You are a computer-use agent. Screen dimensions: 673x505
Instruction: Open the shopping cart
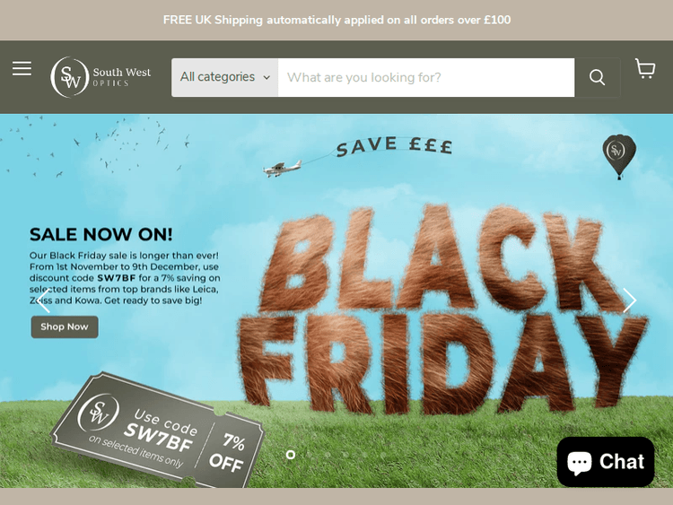pos(644,69)
